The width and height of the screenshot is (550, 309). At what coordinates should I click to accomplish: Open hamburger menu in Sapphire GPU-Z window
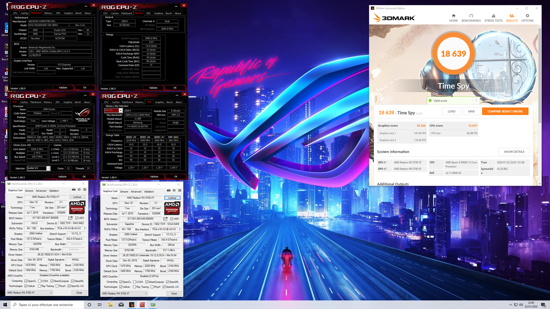coord(180,190)
